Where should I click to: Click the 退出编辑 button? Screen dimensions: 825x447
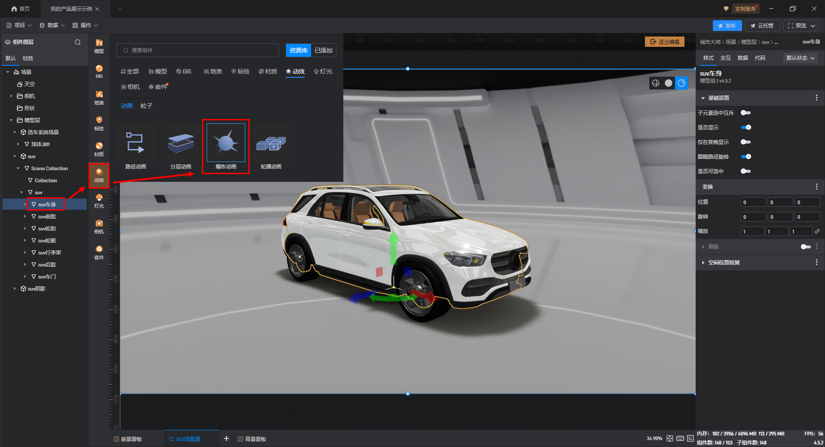665,42
